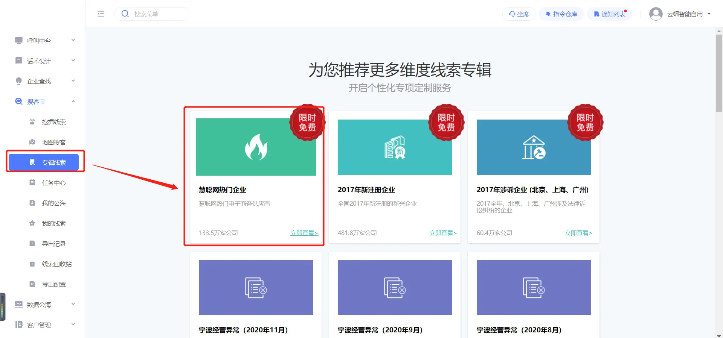
Task: Click the 专辑线索 document icon
Action: 32,162
